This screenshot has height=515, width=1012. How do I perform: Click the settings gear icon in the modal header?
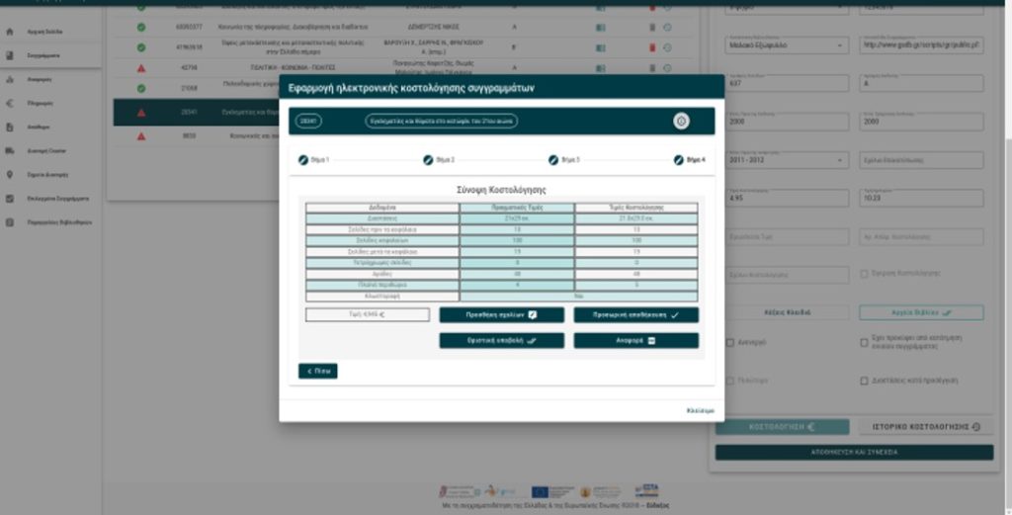681,121
